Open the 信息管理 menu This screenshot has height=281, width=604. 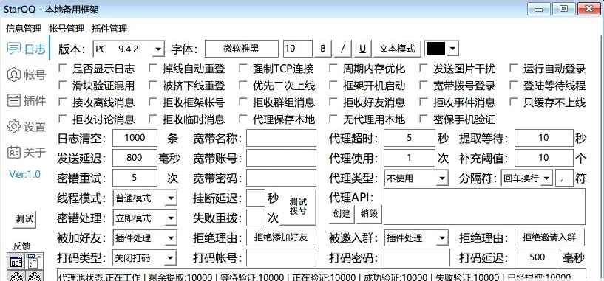pos(24,29)
